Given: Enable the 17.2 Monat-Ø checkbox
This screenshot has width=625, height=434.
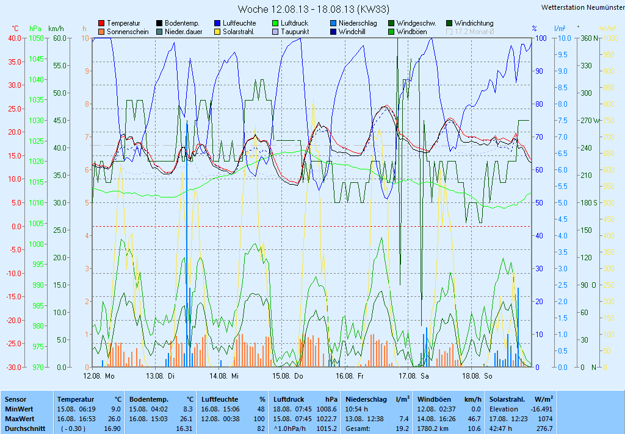Looking at the screenshot, I should pos(449,32).
